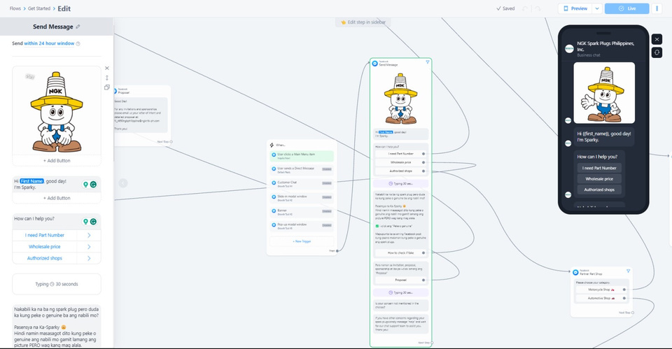Select the 'Edit step in sidebar' hint tab
The height and width of the screenshot is (349, 672).
click(363, 22)
